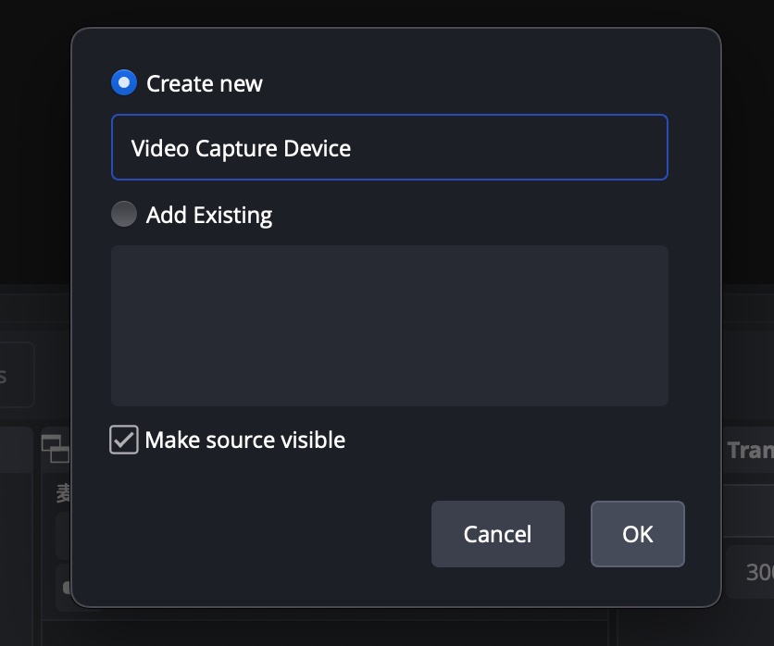Screen dimensions: 774x646
Task: Click the cut-off button at left edge
Action: tap(15, 375)
